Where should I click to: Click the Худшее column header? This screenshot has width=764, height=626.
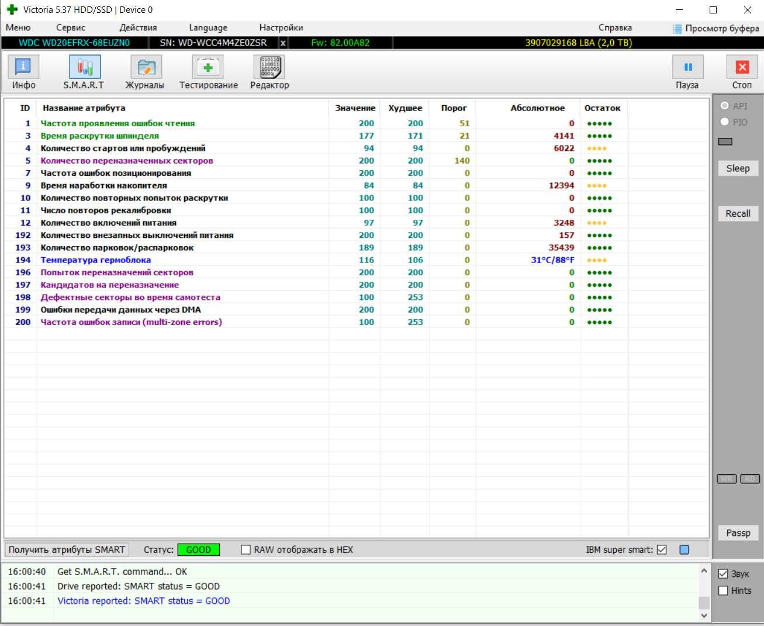coord(405,108)
